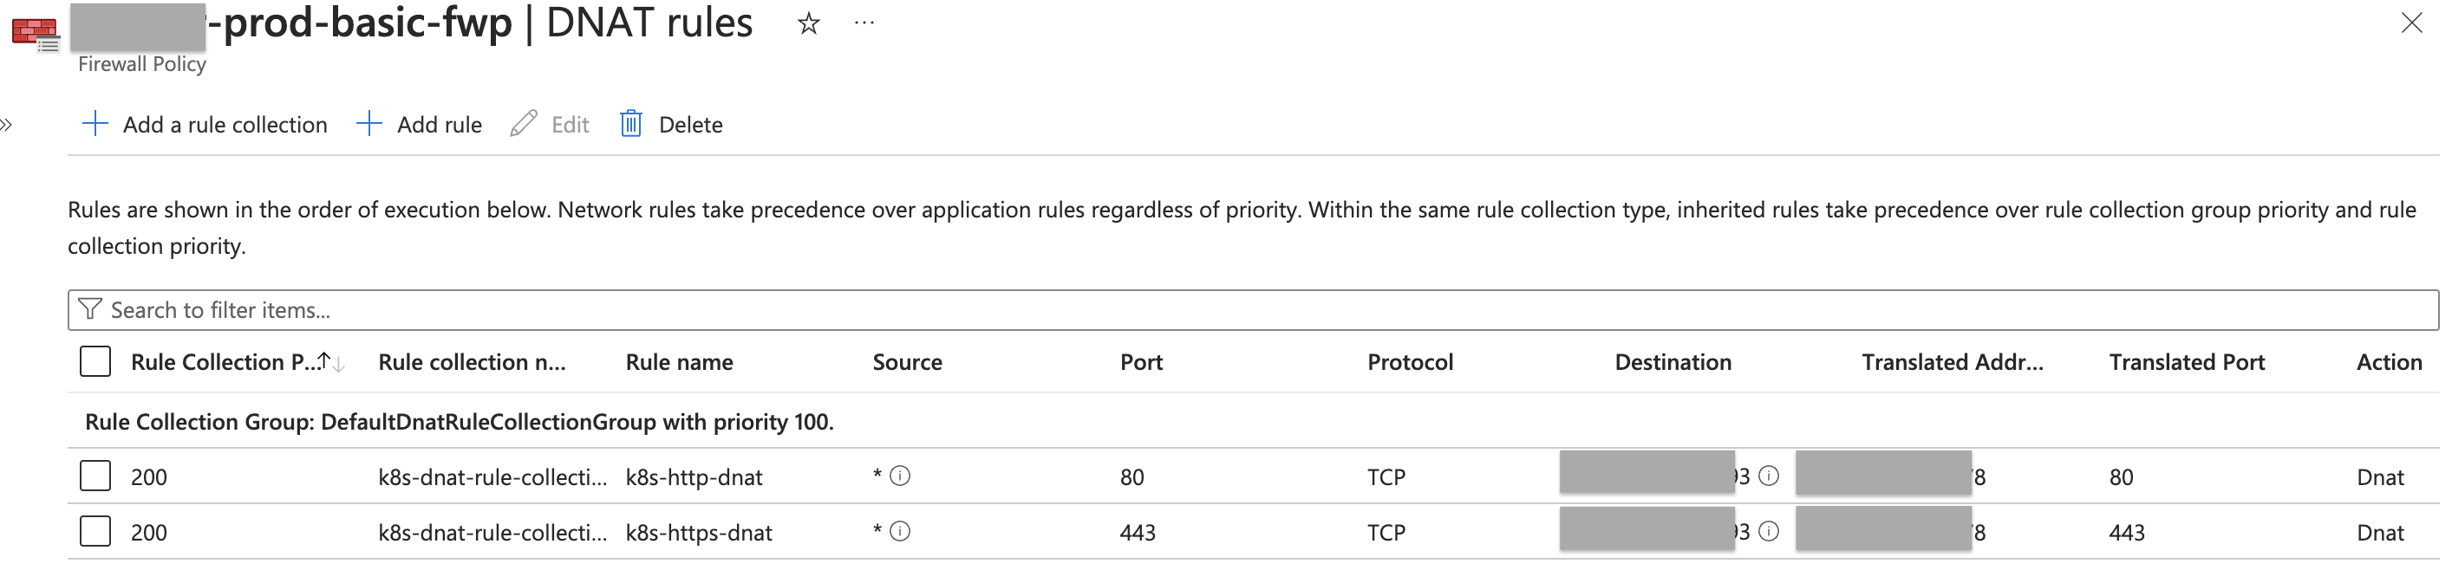Open the Add a rule collection plus icon
The image size is (2452, 570).
click(x=95, y=124)
